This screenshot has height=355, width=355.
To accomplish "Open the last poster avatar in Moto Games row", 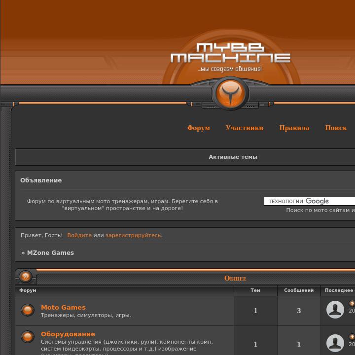I will [335, 310].
